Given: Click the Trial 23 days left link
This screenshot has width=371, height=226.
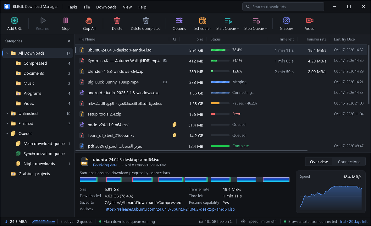Looking at the screenshot, I should [353, 222].
